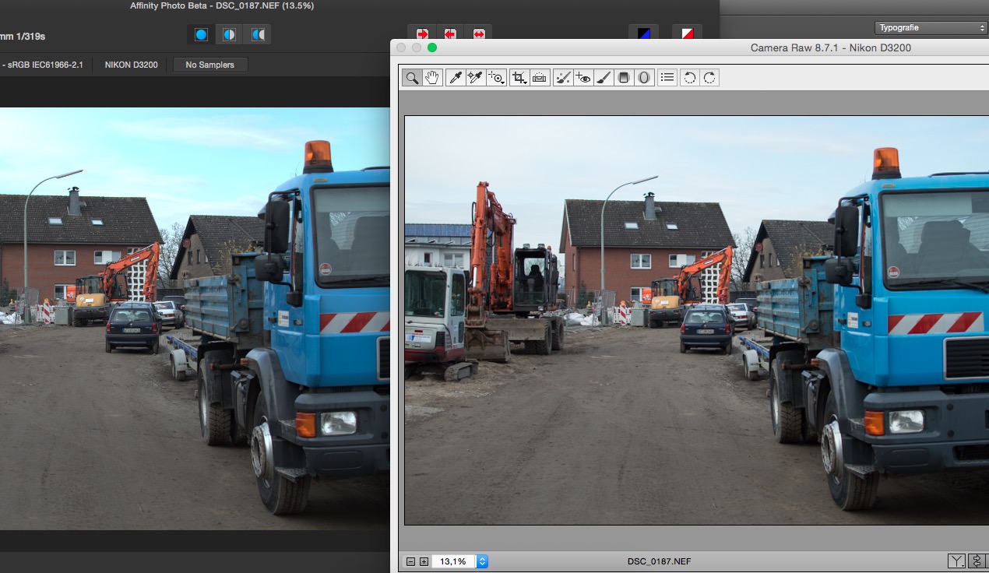Select the Targeted Adjustment tool

[x=496, y=77]
